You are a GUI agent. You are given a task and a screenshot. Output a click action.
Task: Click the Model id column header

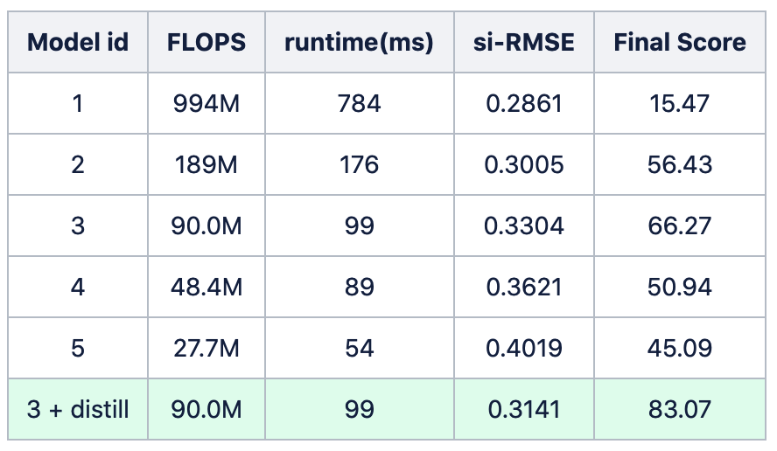[78, 42]
